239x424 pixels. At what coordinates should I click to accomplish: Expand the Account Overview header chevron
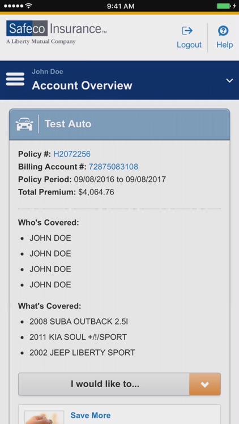click(x=229, y=81)
